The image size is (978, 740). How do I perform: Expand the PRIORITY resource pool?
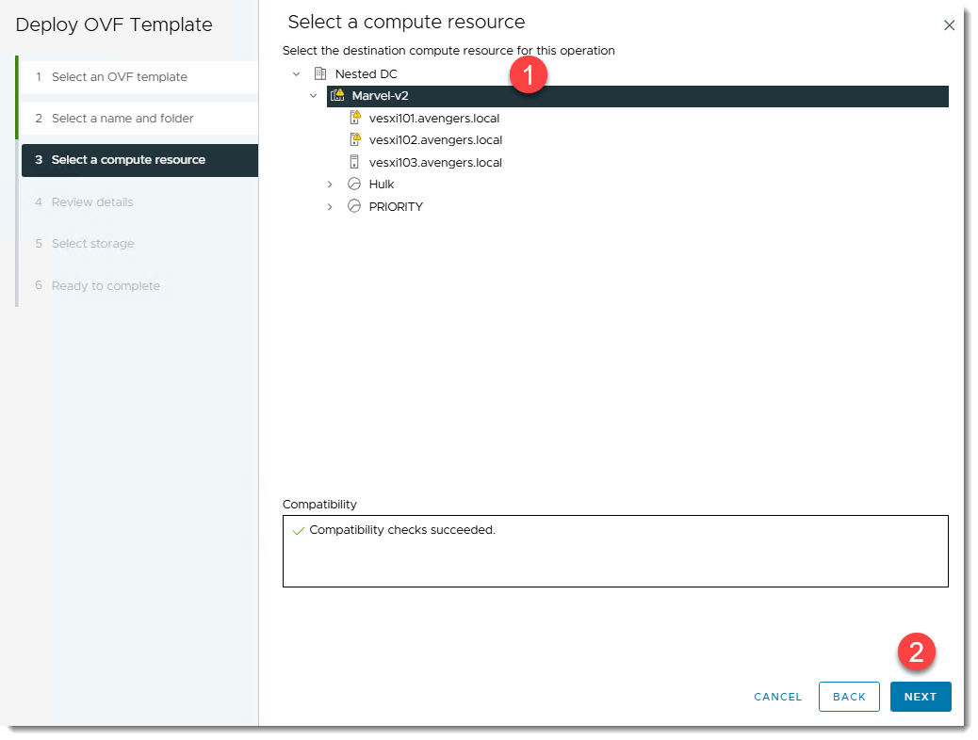(x=330, y=206)
